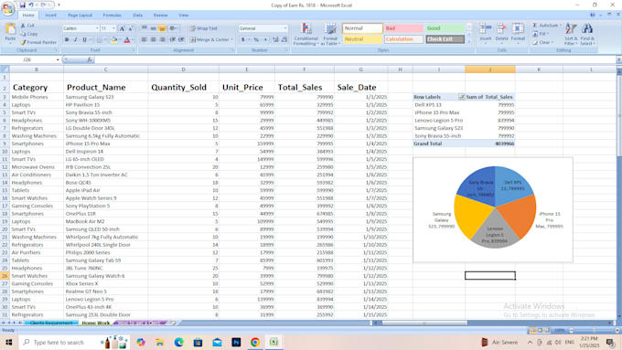Expand the cell styles gallery
Viewport: 622px width, 350px height.
pos(469,42)
